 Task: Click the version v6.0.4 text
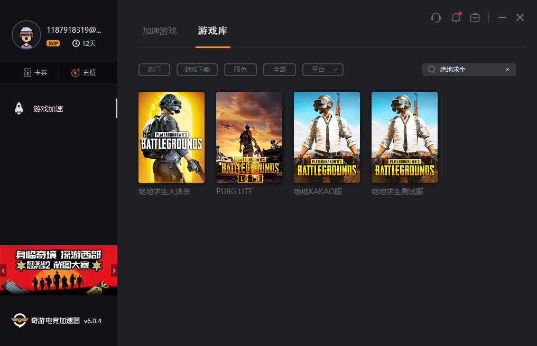[93, 321]
